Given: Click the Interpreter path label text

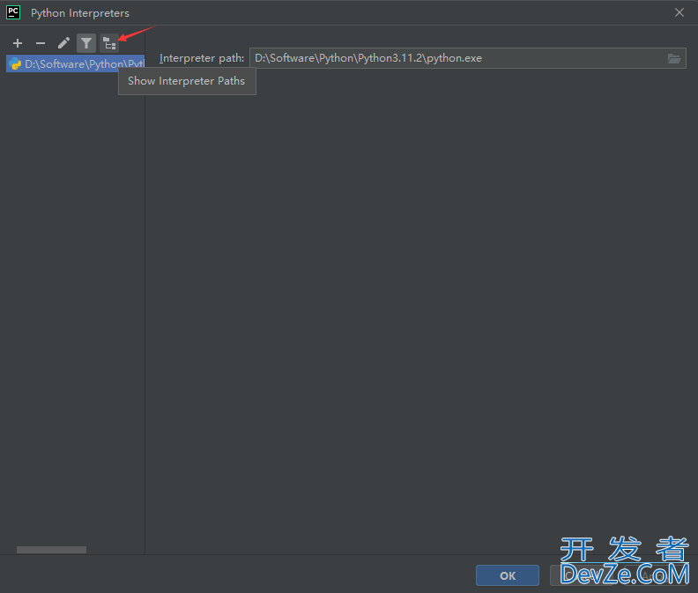Looking at the screenshot, I should (202, 58).
